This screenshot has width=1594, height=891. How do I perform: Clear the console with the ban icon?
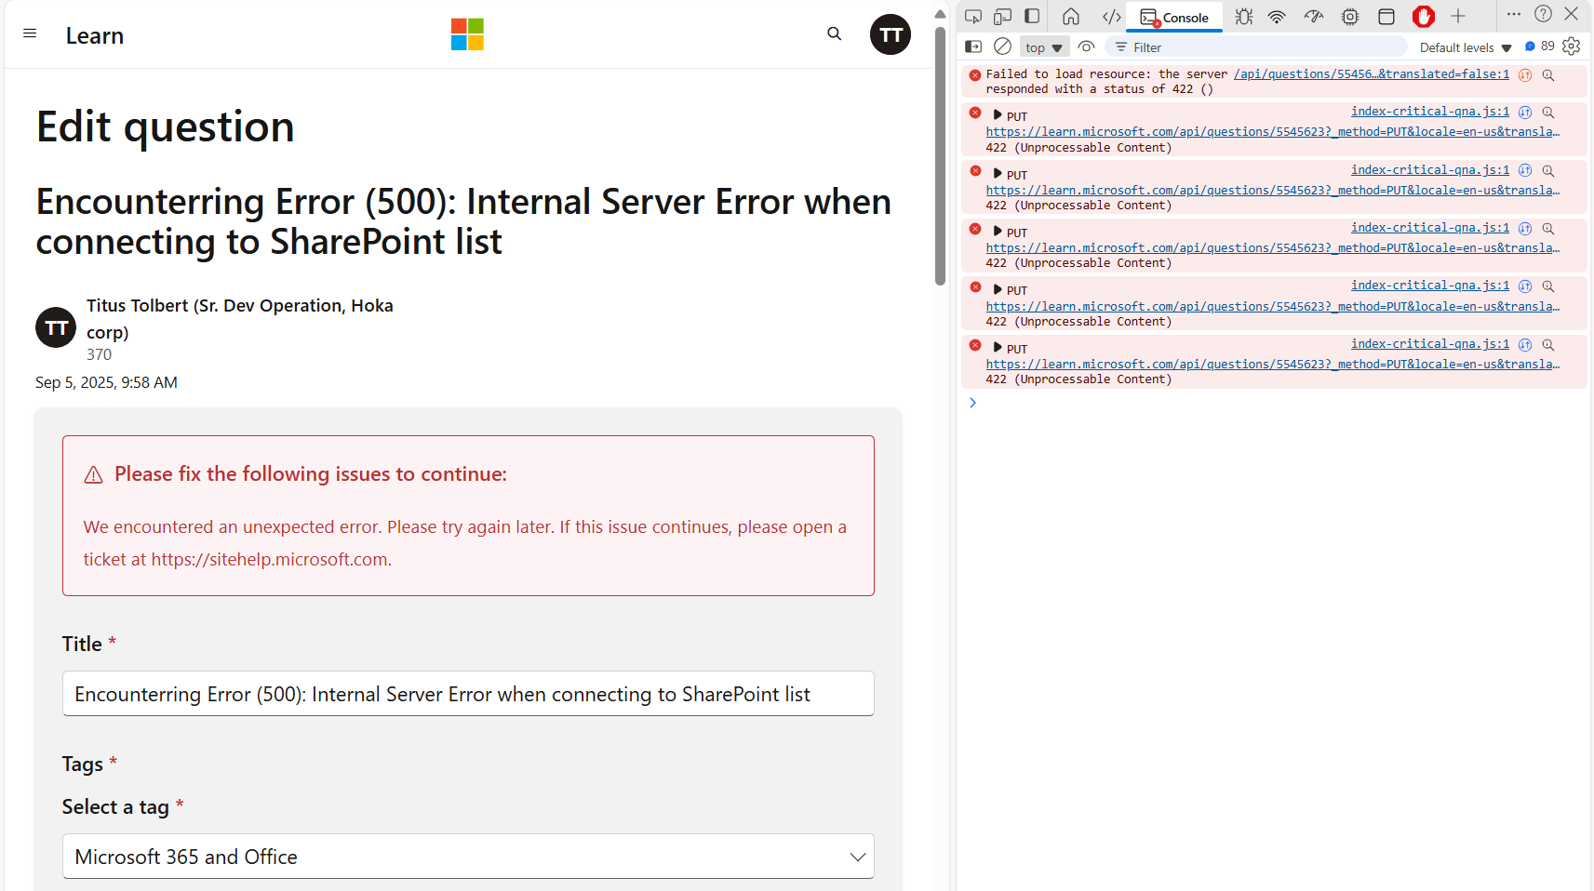click(x=1002, y=47)
